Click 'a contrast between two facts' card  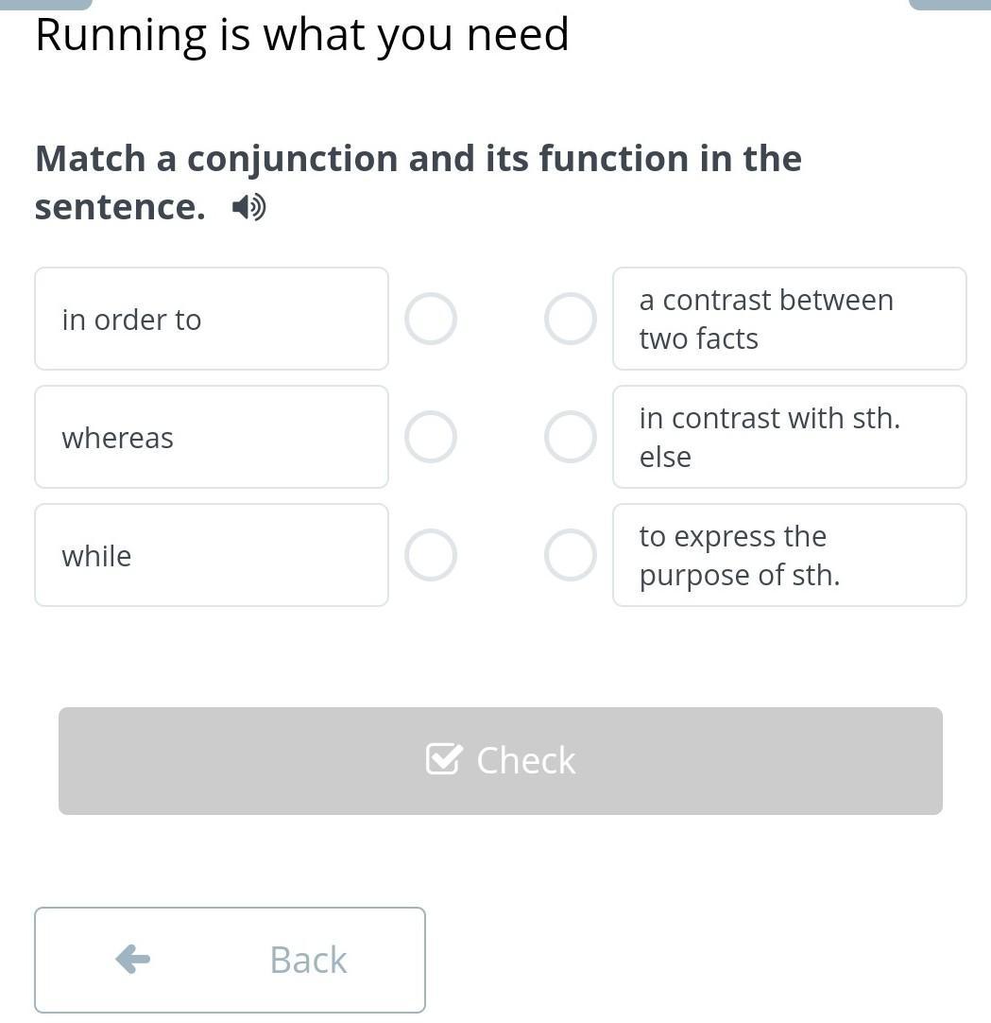coord(790,319)
